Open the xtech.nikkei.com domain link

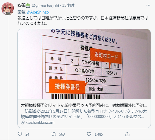point(40,123)
